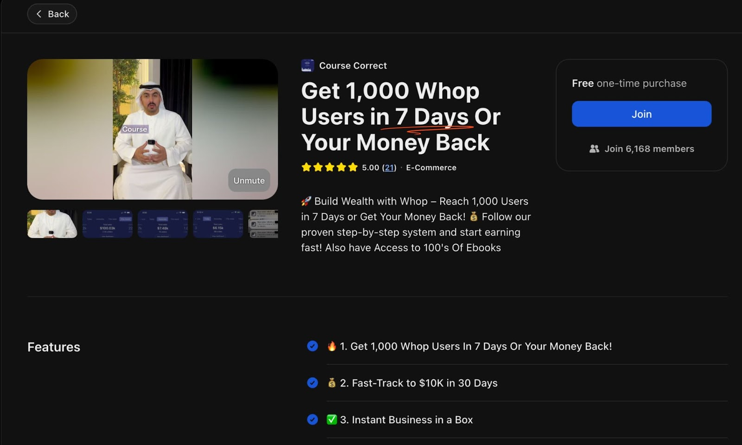This screenshot has height=445, width=742.
Task: Select the first thumbnail of man in white
Action: 52,224
